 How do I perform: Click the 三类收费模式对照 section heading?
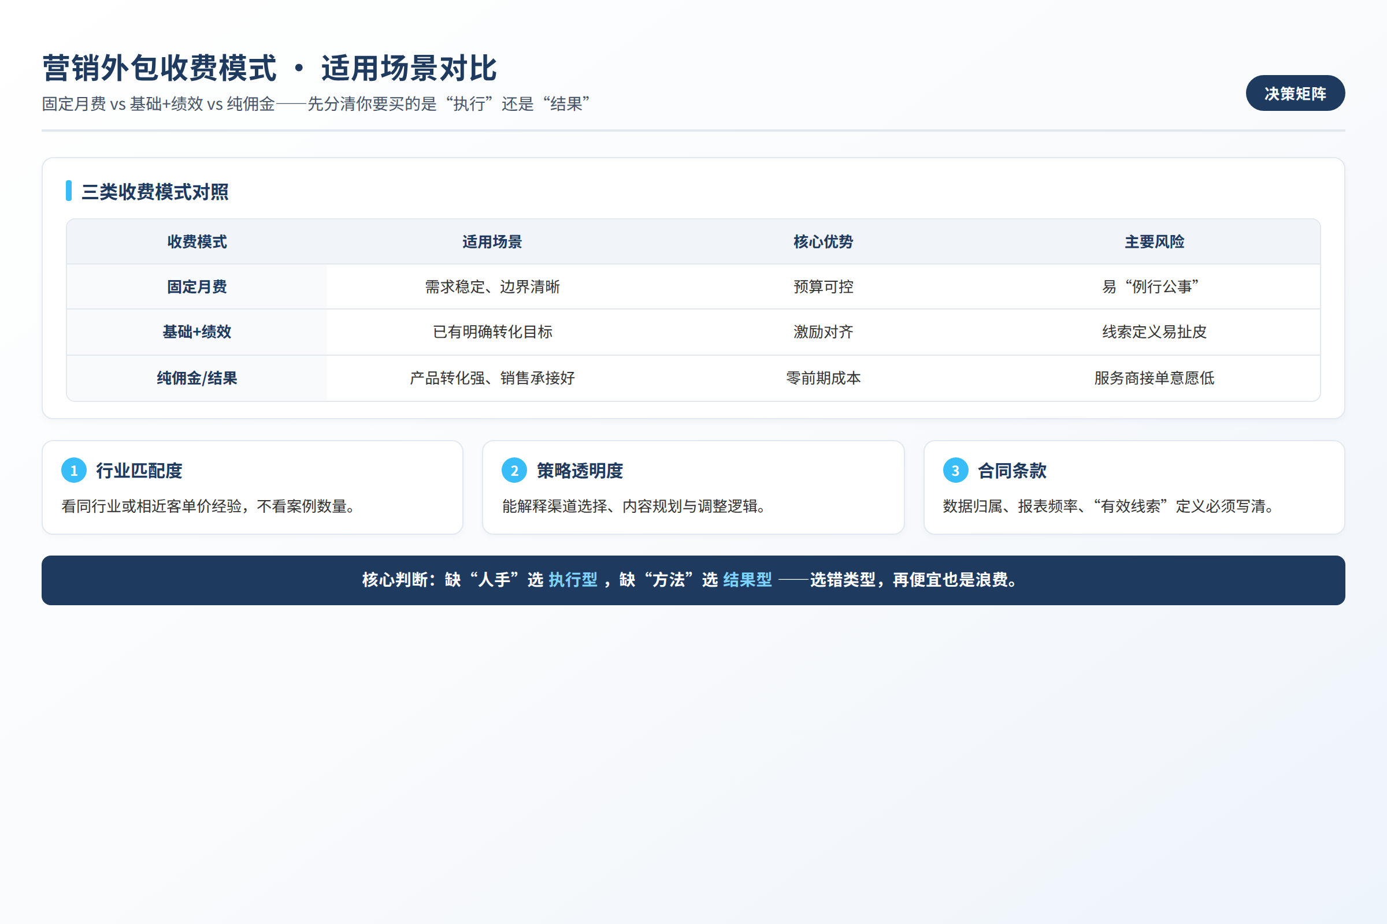pos(154,192)
